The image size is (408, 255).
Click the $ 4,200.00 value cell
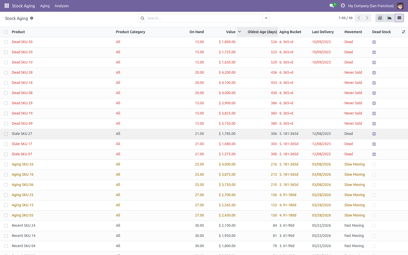[227, 72]
